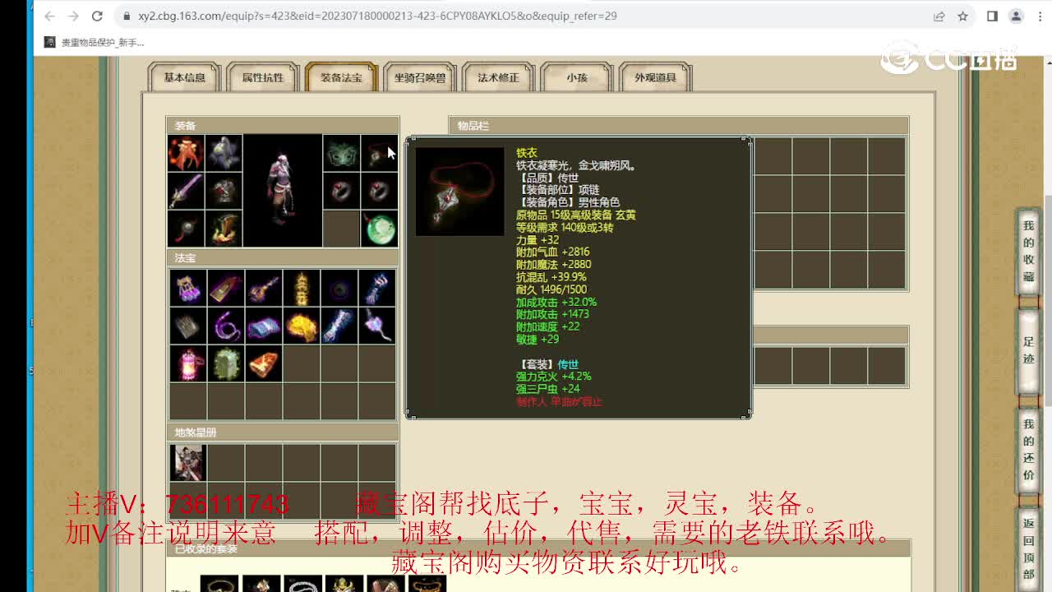The width and height of the screenshot is (1052, 592).
Task: Select the dark orb pendant equipment icon
Action: tap(186, 229)
